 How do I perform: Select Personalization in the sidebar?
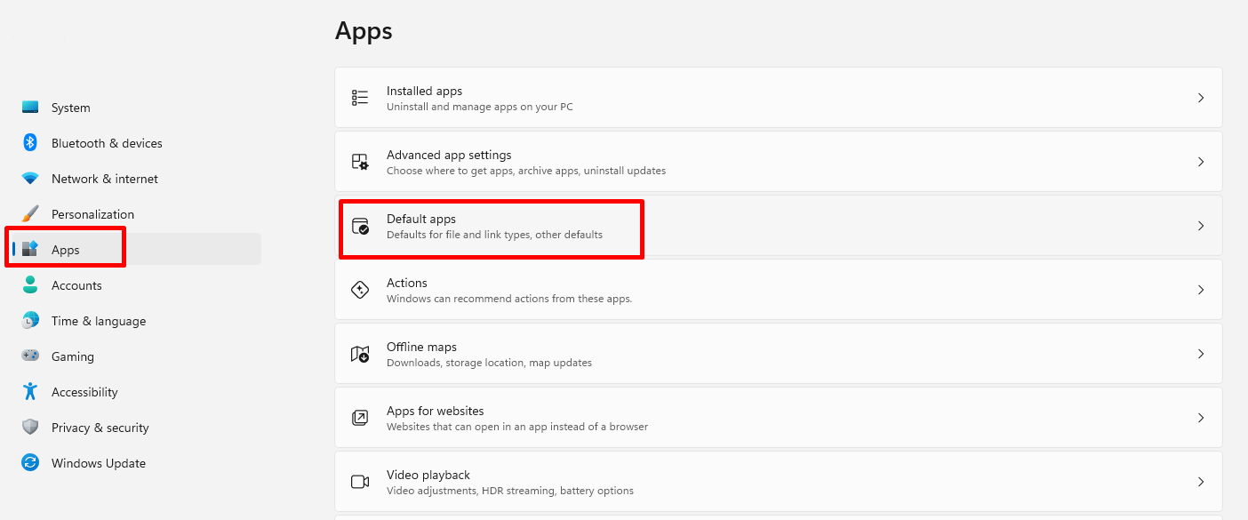coord(92,214)
